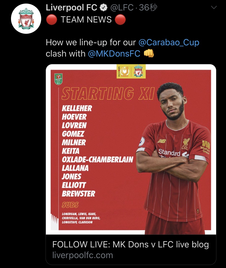Select the @LFC handle text
This screenshot has width=226, height=268.
tap(122, 8)
